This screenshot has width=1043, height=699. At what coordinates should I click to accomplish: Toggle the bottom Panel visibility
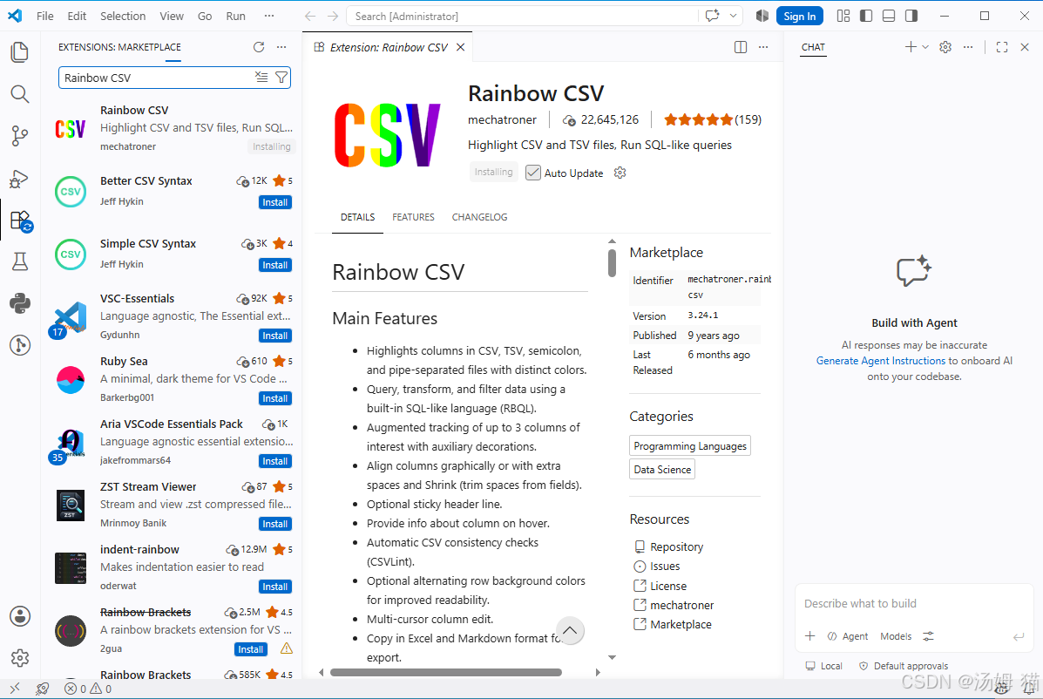[889, 16]
